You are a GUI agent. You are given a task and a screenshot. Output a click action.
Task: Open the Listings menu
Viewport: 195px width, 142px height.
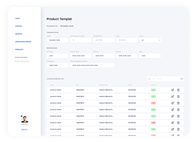tap(18, 26)
